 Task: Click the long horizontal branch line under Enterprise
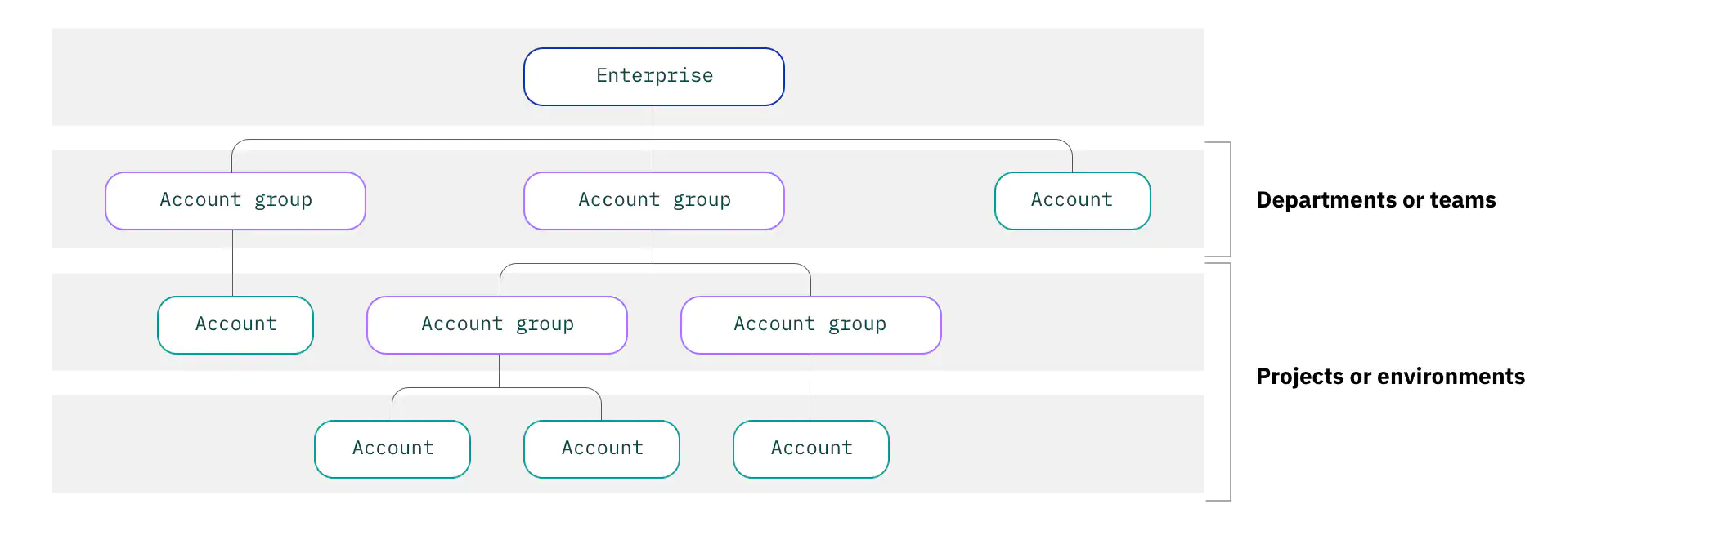tap(859, 140)
